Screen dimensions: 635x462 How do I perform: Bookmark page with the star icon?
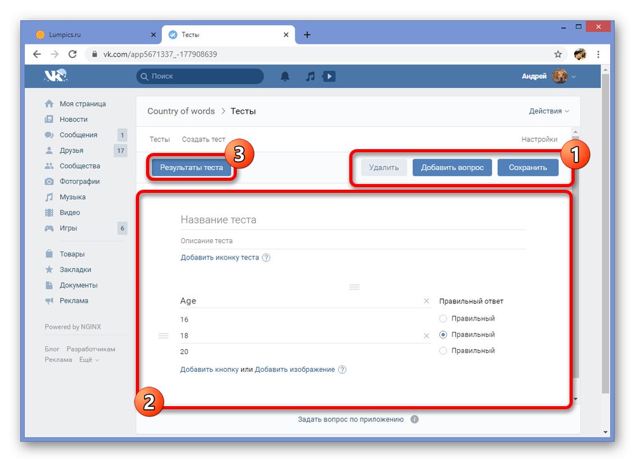tap(558, 54)
